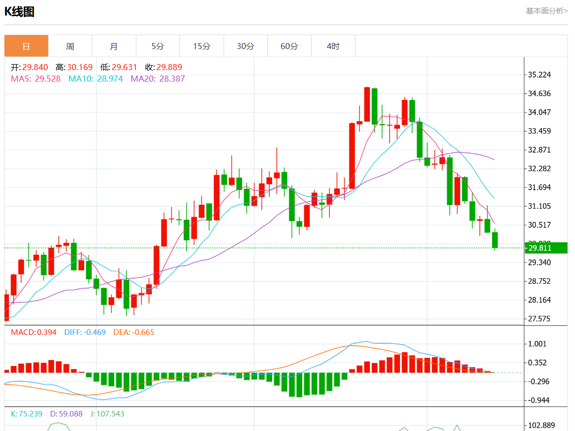The height and width of the screenshot is (431, 575).
Task: Click the green 29.811 current price tag
Action: pos(546,248)
